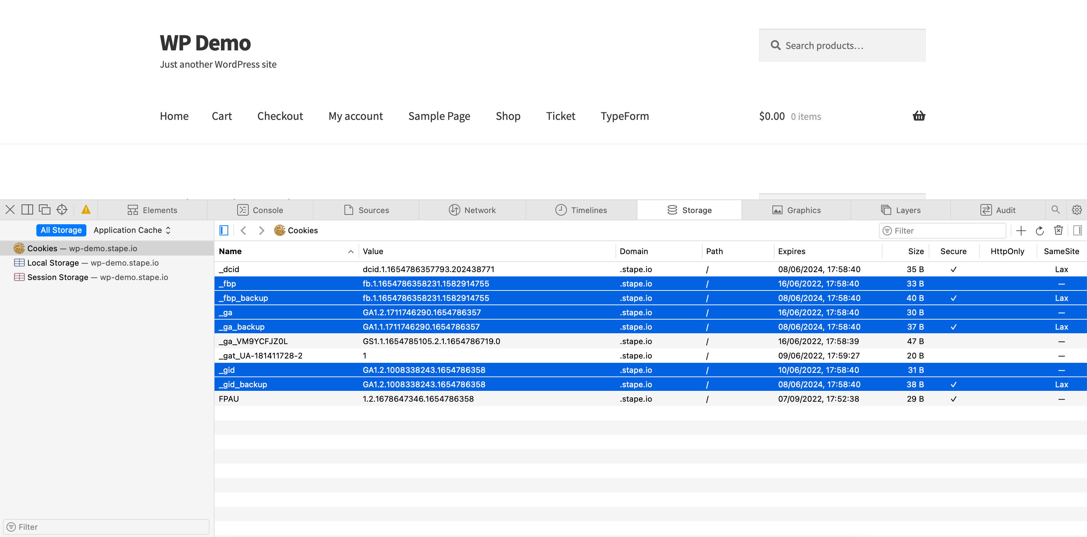1087x537 pixels.
Task: Start element selection crosshair tool
Action: pos(62,210)
